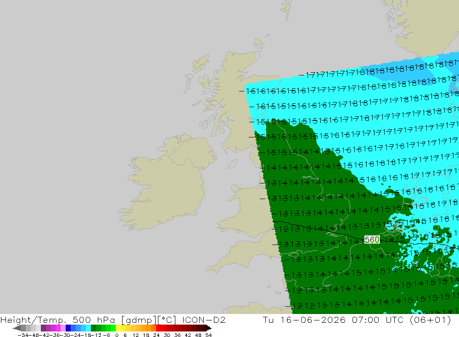This screenshot has height=337, width=459.
Task: Click the right arrow end of the color scale
Action: pos(209,328)
